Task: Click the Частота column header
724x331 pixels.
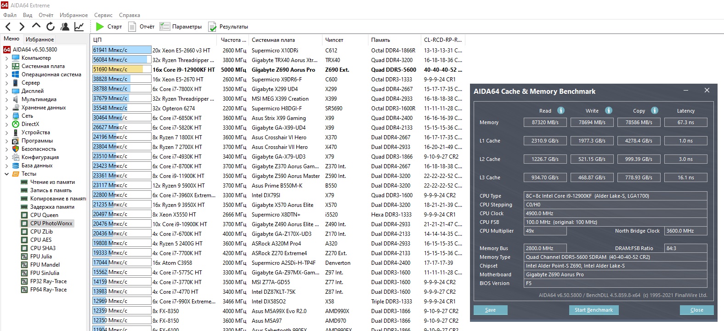Action: pos(233,40)
